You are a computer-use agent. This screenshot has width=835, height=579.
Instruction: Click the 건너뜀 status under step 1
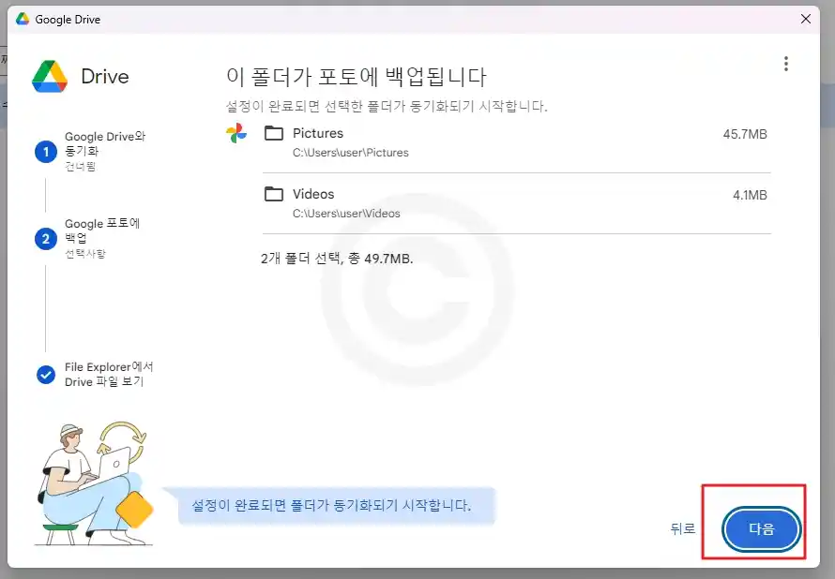[81, 167]
